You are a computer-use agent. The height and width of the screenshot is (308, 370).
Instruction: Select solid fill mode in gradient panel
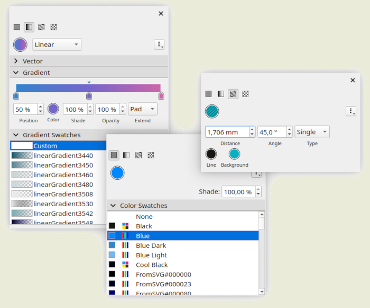[x=17, y=27]
